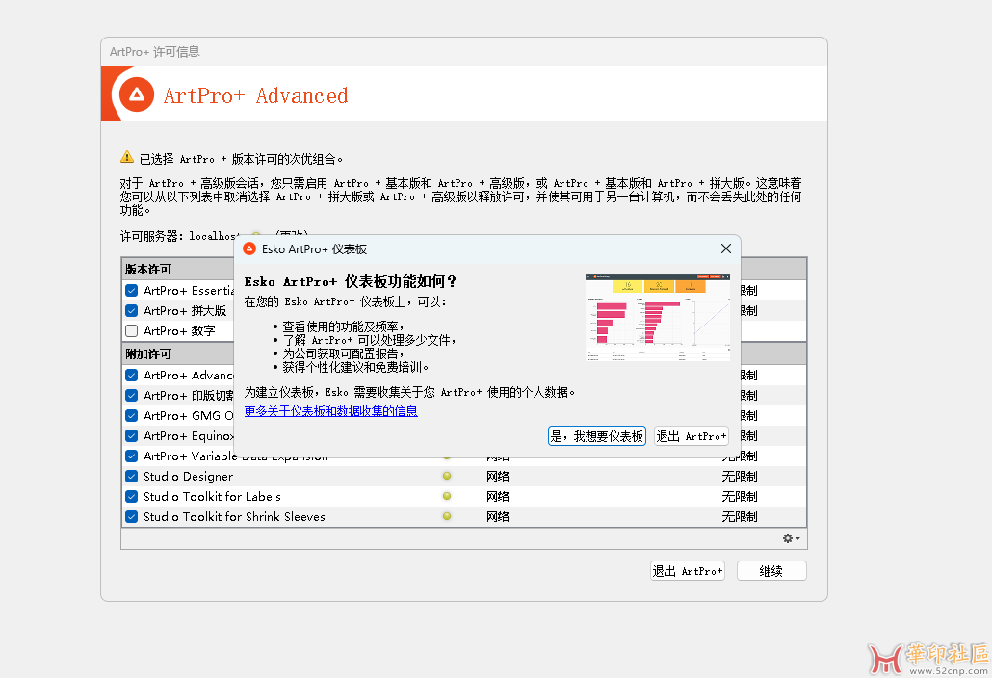This screenshot has height=678, width=992.
Task: Click the ArtPro+ Advanced title text
Action: click(255, 95)
